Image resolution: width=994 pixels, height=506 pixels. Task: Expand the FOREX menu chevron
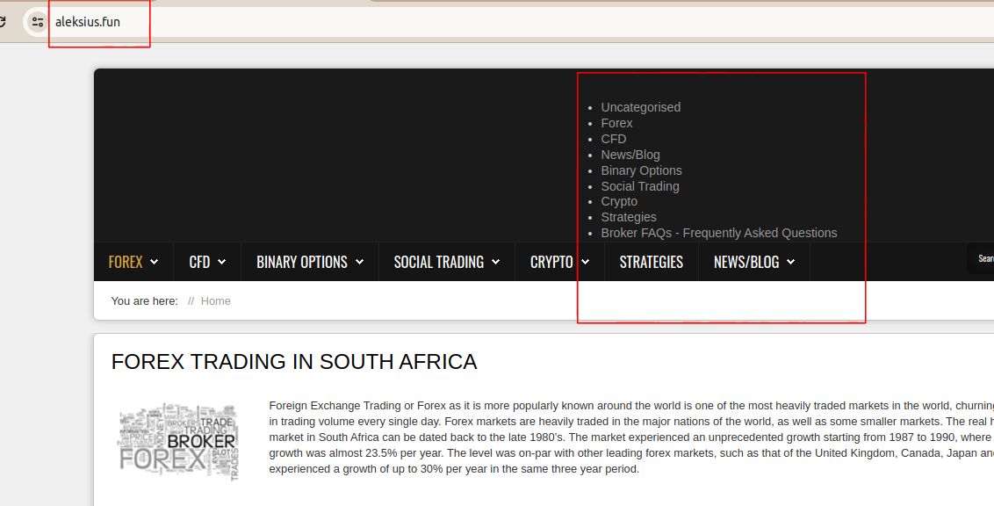coord(154,262)
